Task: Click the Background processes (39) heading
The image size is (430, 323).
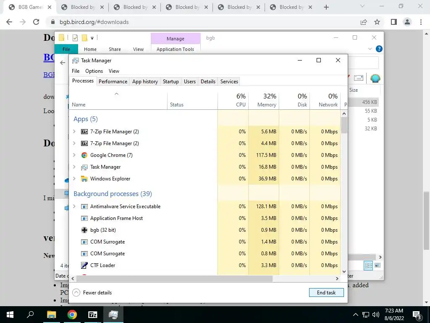Action: [113, 194]
